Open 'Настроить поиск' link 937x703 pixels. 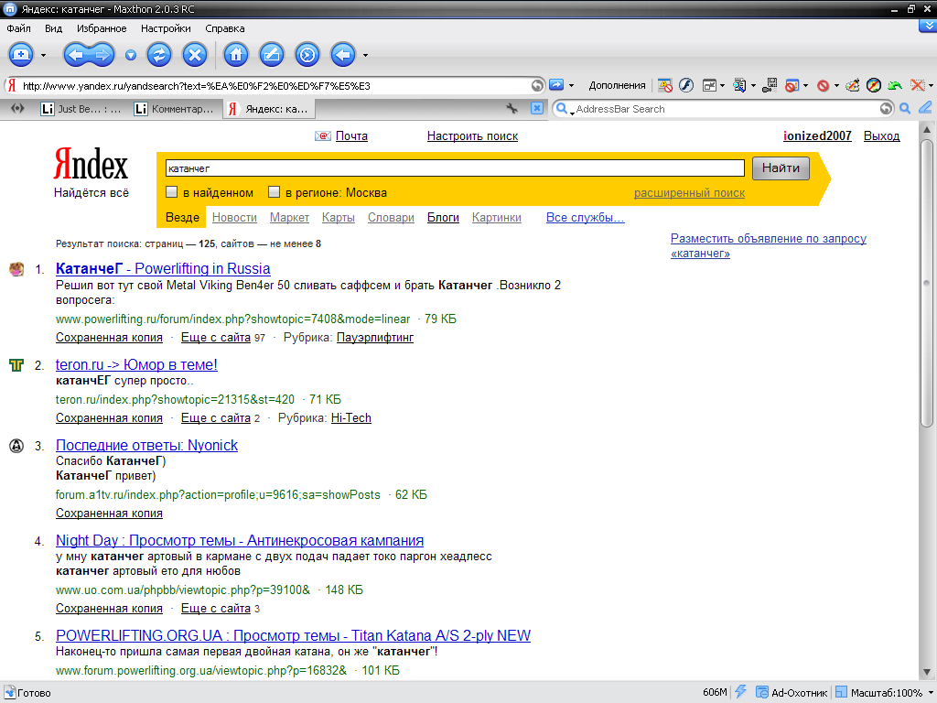click(472, 135)
